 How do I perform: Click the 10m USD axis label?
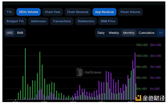click(155, 78)
